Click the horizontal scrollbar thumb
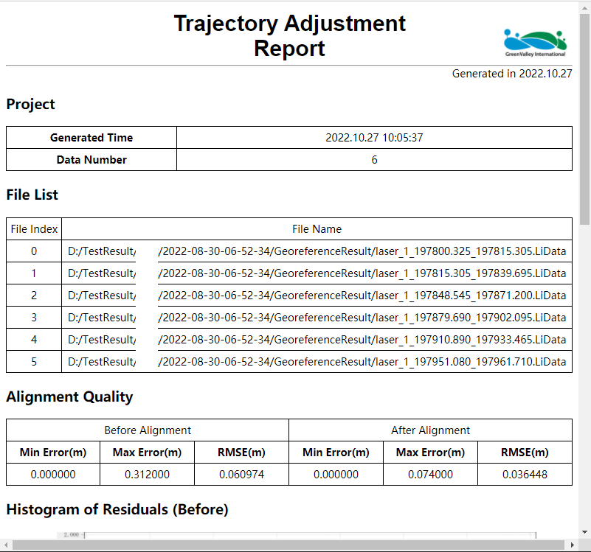Image resolution: width=591 pixels, height=552 pixels. click(288, 545)
